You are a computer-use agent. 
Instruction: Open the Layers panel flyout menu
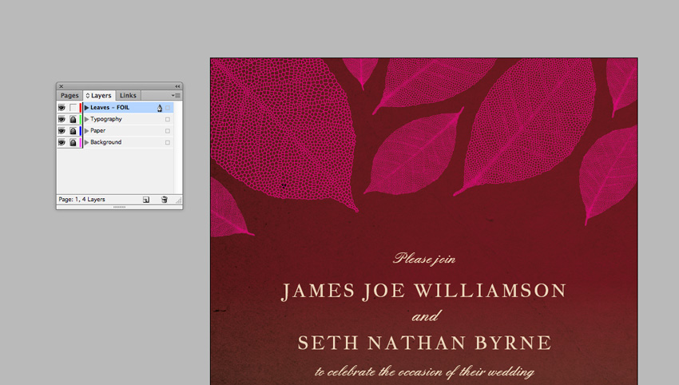(x=177, y=95)
